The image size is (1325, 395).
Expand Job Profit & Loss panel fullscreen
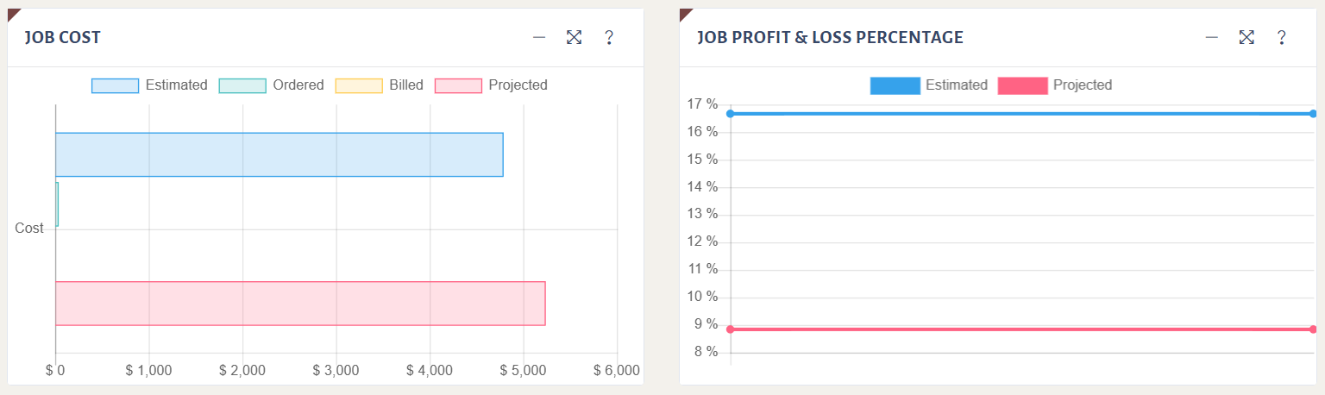point(1246,37)
